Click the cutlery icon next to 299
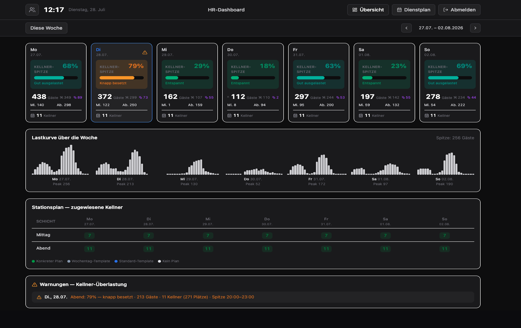Screen dimensions: 521x328 coord(127,98)
